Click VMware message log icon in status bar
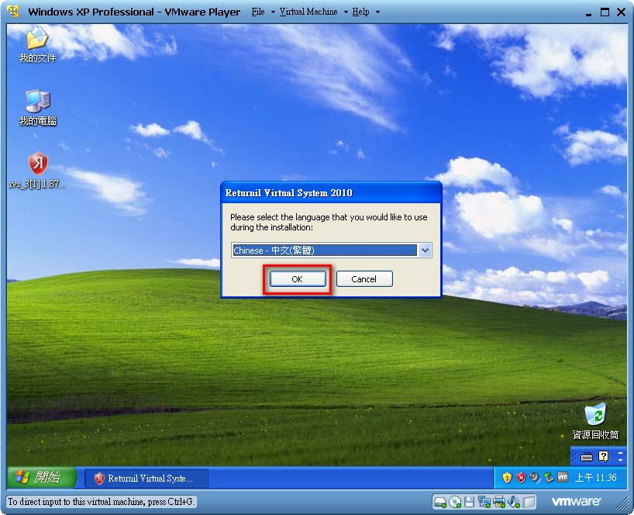This screenshot has height=515, width=634. point(529,502)
